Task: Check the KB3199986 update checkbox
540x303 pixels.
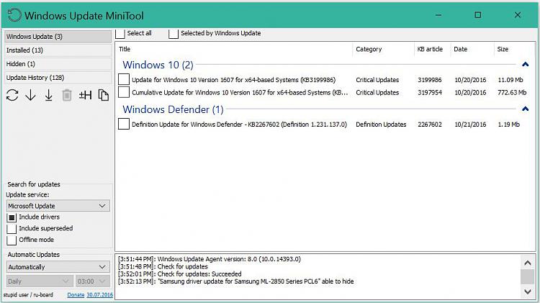Action: [x=124, y=79]
